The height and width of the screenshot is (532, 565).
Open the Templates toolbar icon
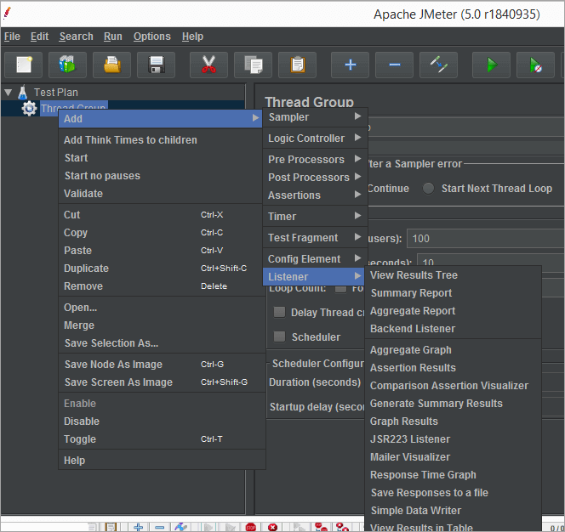point(67,65)
